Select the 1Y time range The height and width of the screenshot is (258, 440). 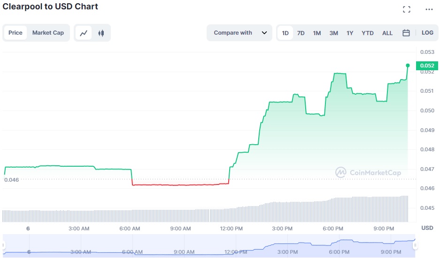point(350,33)
